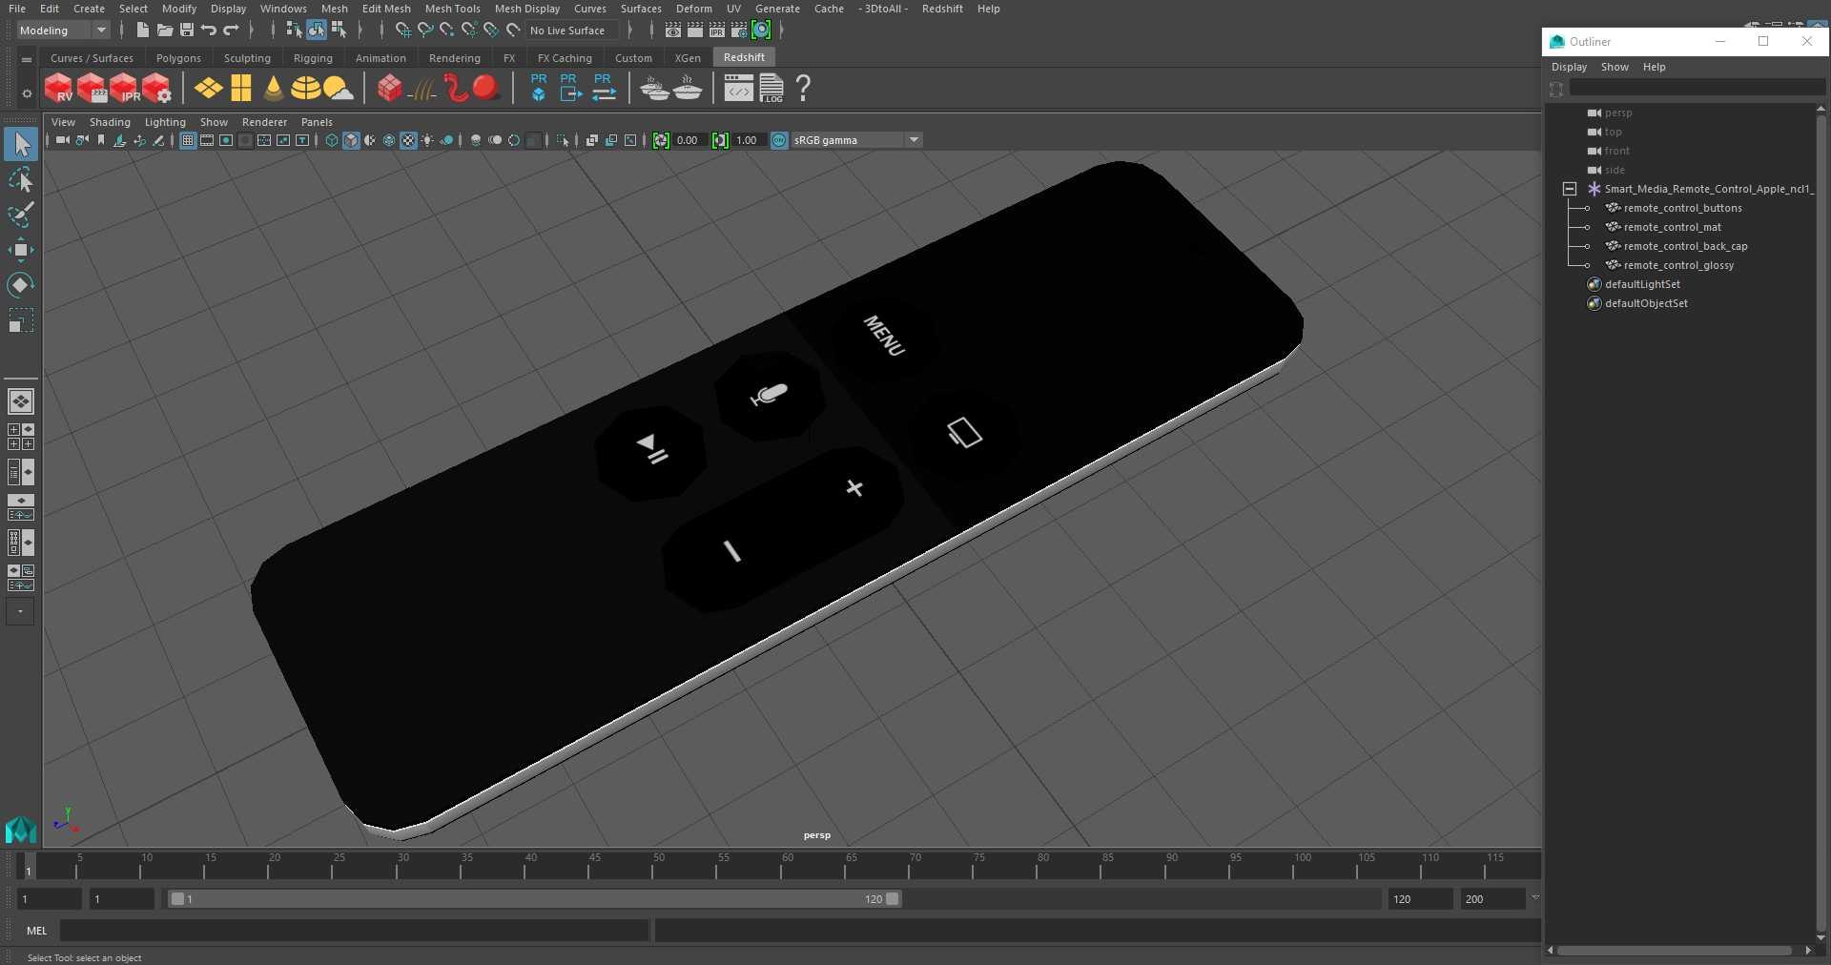1831x965 pixels.
Task: Create Redshift sun and sky light
Action: click(338, 89)
